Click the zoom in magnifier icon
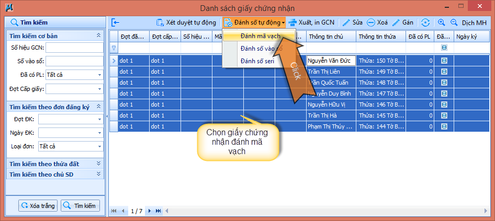 pos(441,22)
